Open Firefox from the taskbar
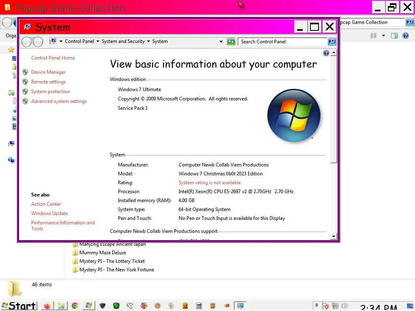Viewport: 415px width, 311px height. pyautogui.click(x=47, y=306)
